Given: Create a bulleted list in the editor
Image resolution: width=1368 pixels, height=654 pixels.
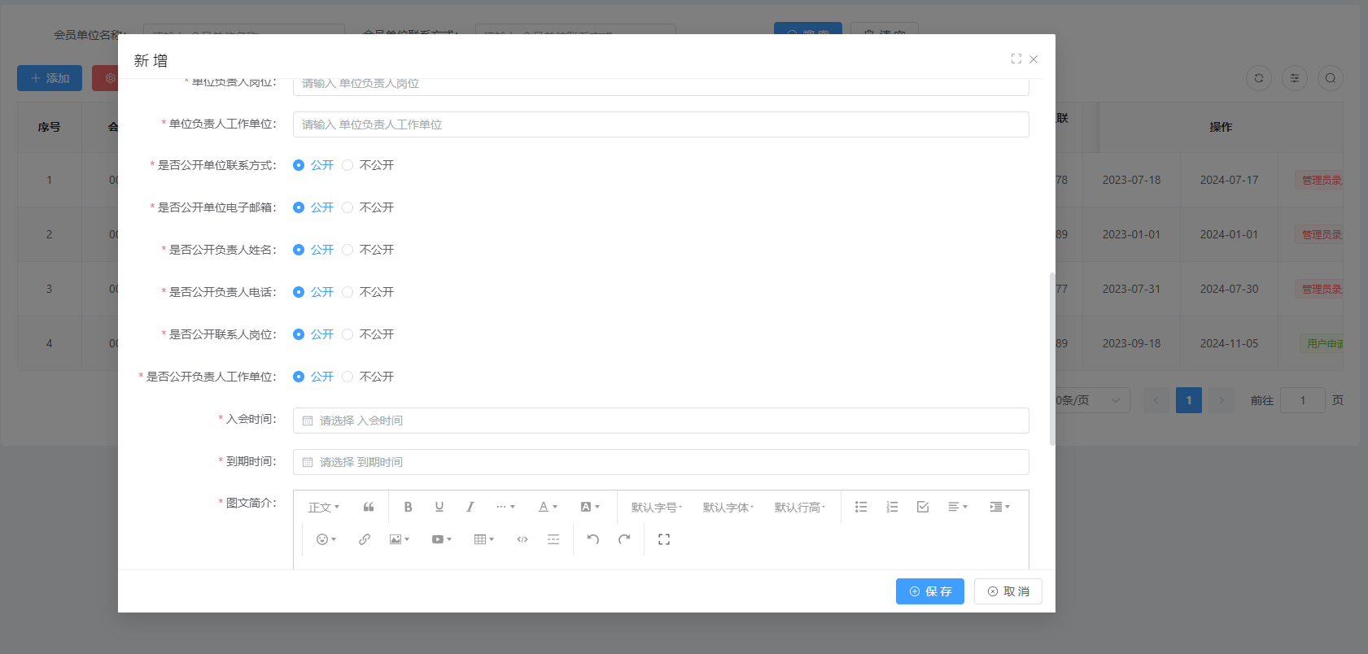Looking at the screenshot, I should pyautogui.click(x=861, y=507).
